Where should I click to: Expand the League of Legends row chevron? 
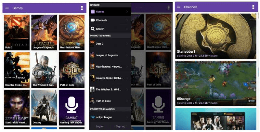127,55
